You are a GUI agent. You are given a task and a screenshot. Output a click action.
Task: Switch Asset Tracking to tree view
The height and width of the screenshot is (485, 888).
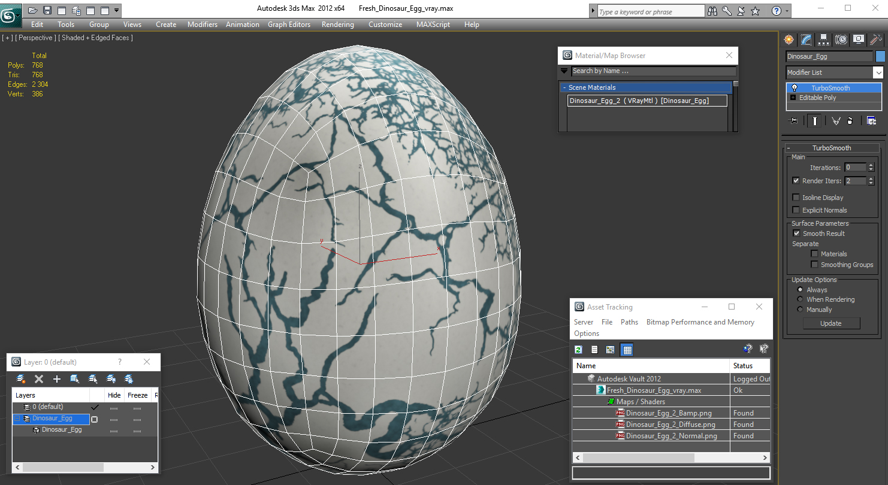pos(611,350)
